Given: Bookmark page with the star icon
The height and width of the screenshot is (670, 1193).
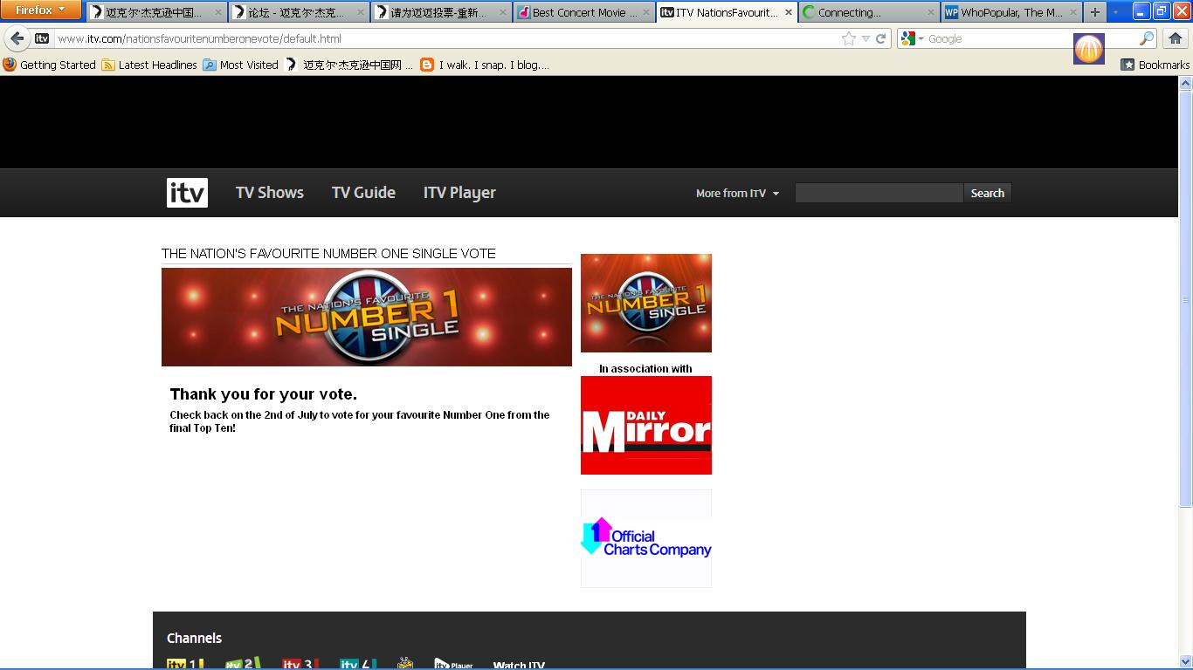Looking at the screenshot, I should (848, 38).
